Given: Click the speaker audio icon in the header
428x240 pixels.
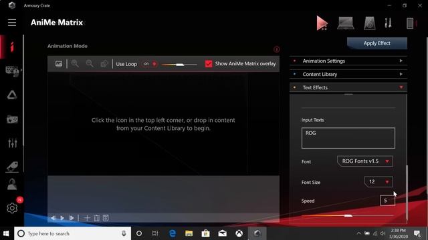Looking at the screenshot, I should pyautogui.click(x=370, y=23).
